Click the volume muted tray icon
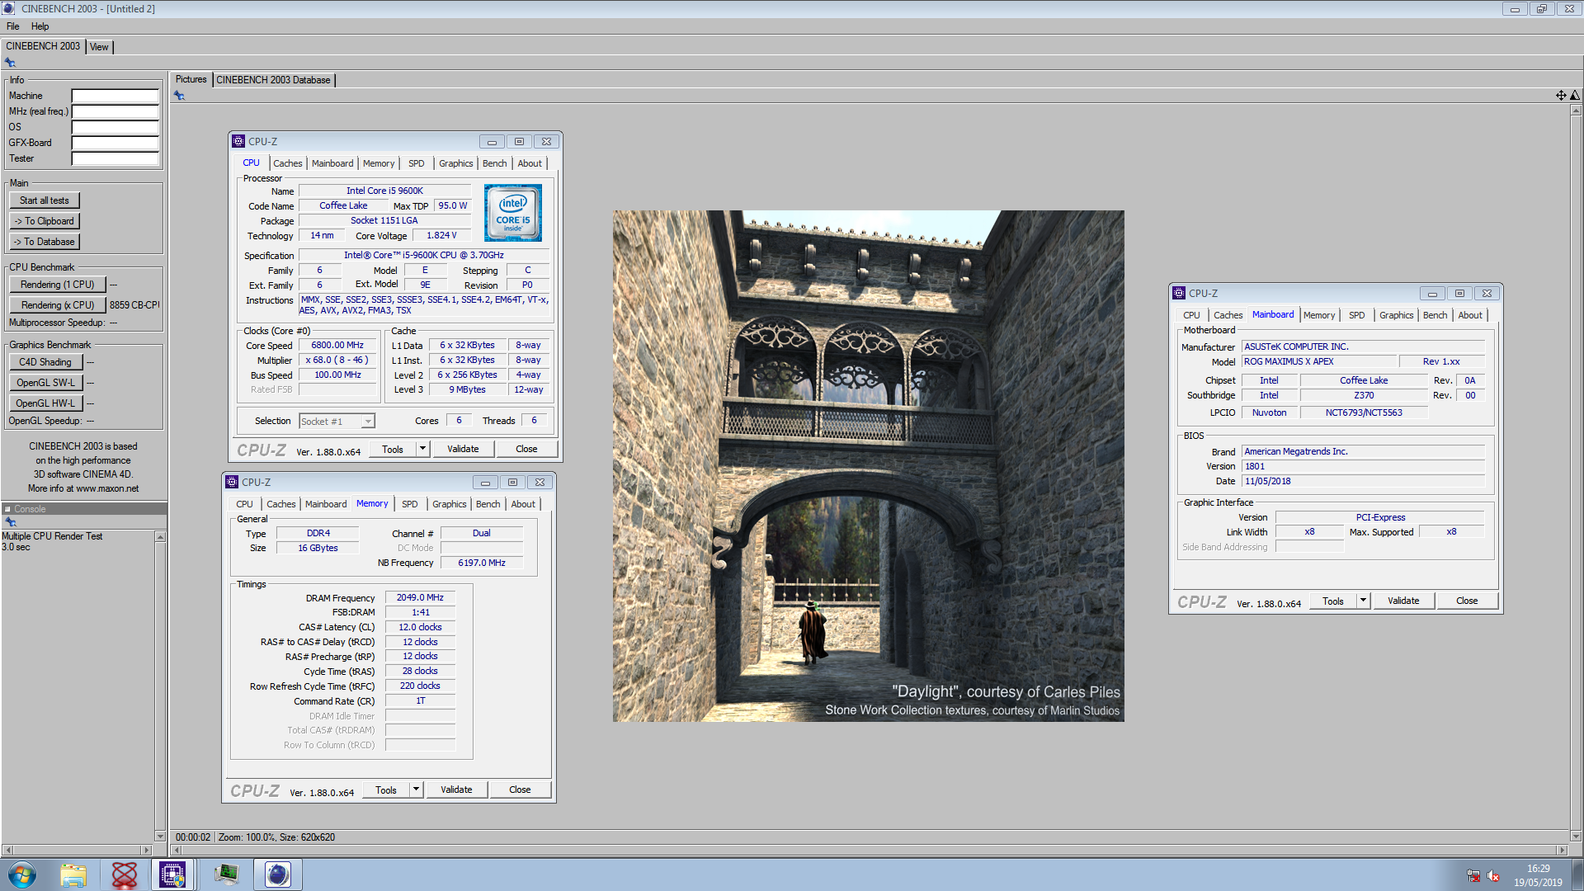This screenshot has width=1584, height=891. 1493,876
